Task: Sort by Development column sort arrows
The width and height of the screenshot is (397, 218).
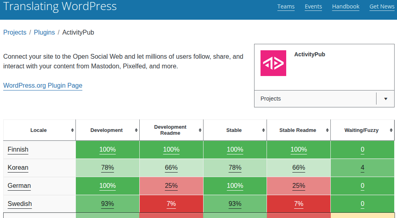Action: (x=136, y=130)
